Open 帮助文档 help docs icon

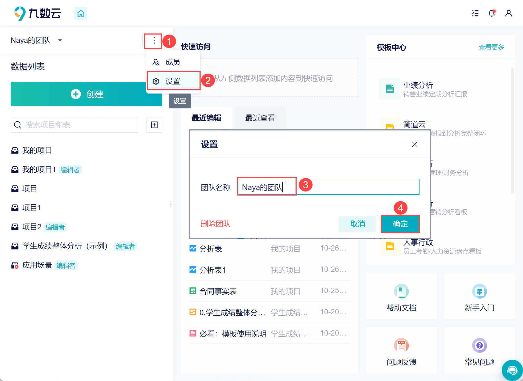pos(401,291)
